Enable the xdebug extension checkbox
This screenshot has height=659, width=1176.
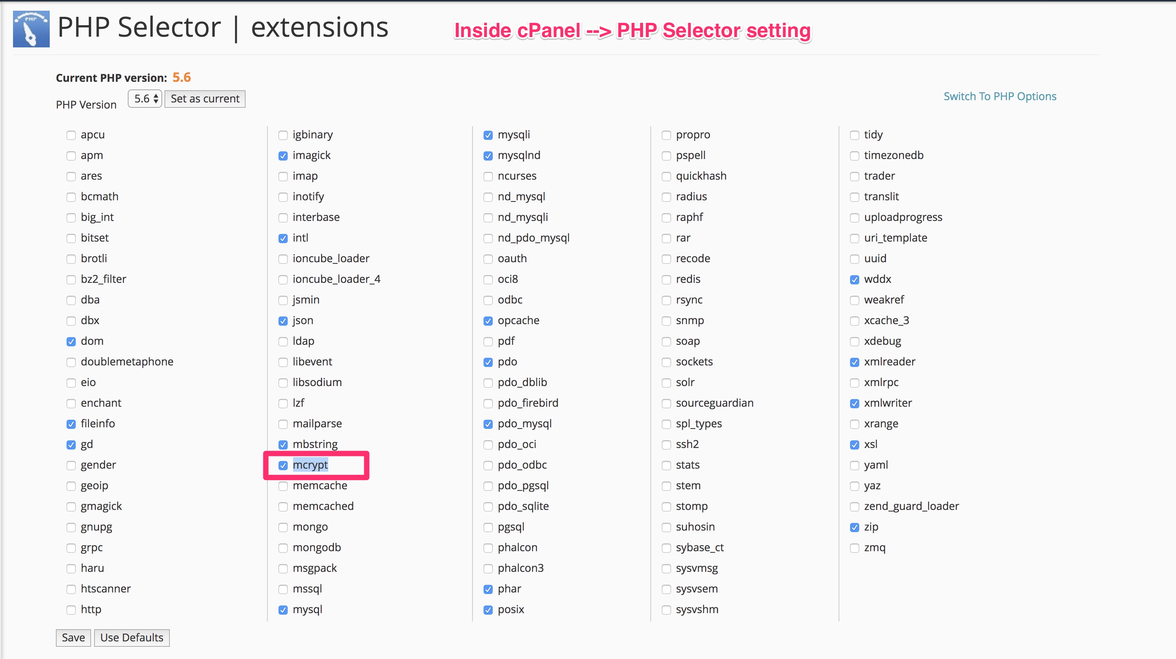pyautogui.click(x=854, y=341)
